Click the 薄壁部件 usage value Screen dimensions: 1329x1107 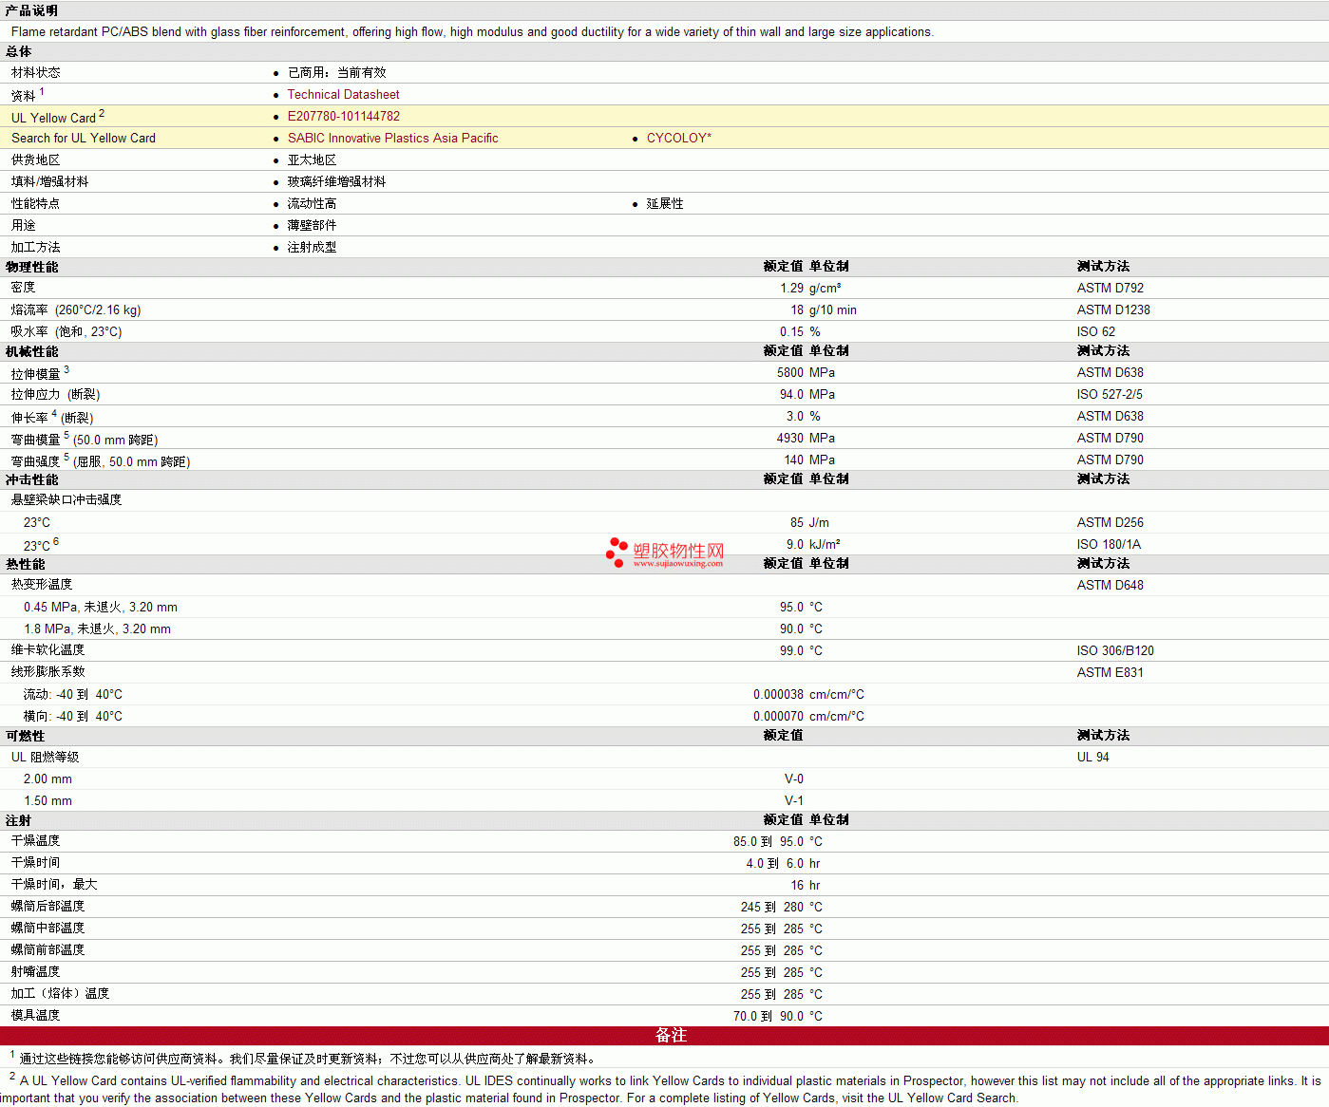(313, 225)
